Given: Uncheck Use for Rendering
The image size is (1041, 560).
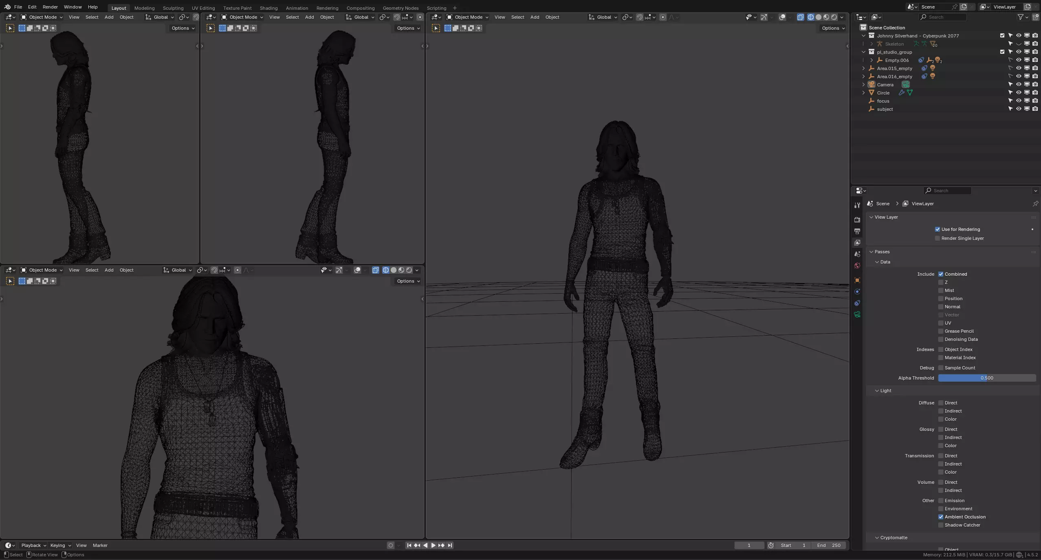Looking at the screenshot, I should 938,229.
